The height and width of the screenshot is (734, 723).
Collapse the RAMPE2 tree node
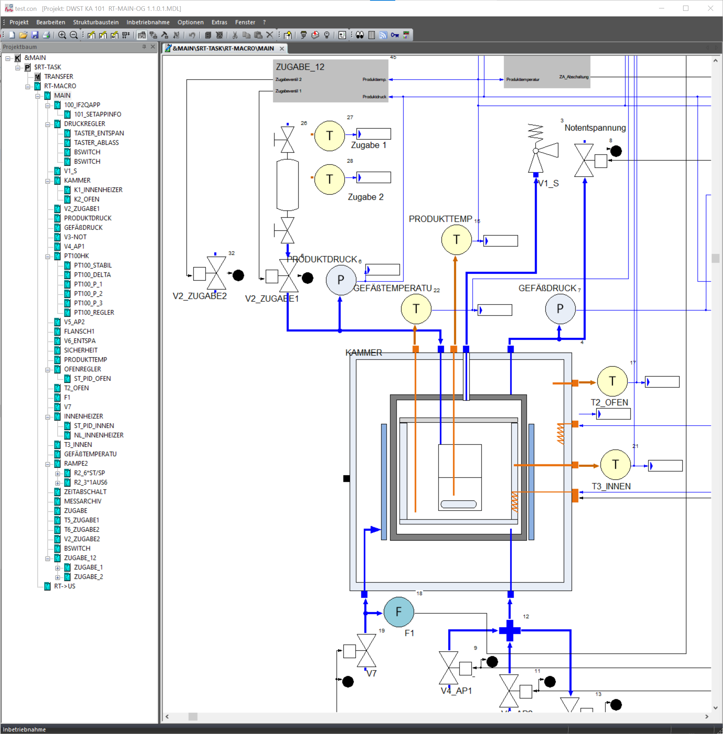point(48,464)
